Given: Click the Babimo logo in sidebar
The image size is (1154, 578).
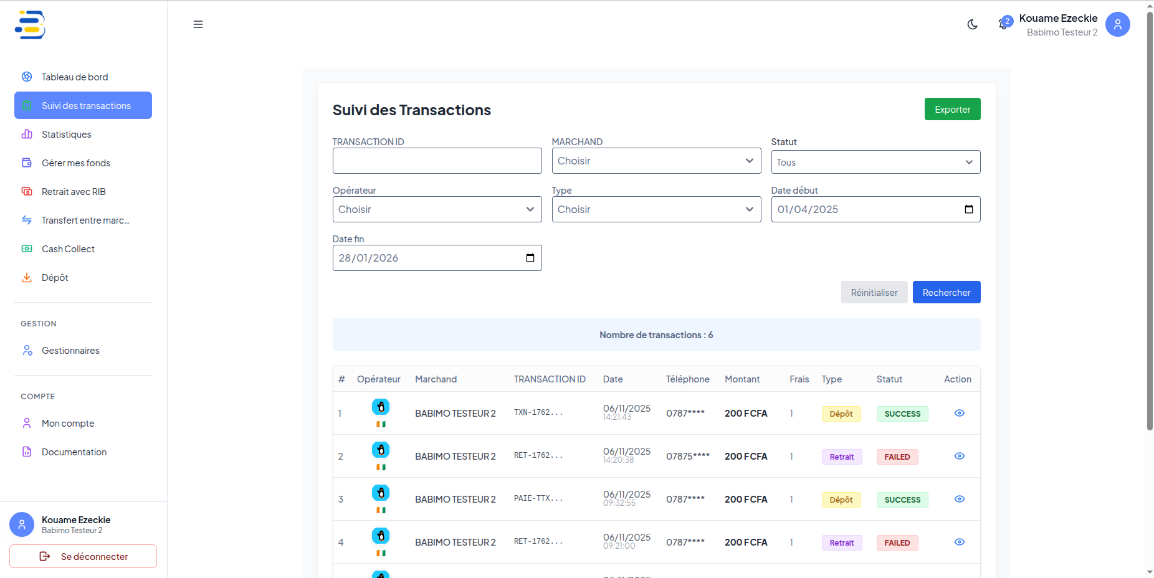Looking at the screenshot, I should pos(30,25).
